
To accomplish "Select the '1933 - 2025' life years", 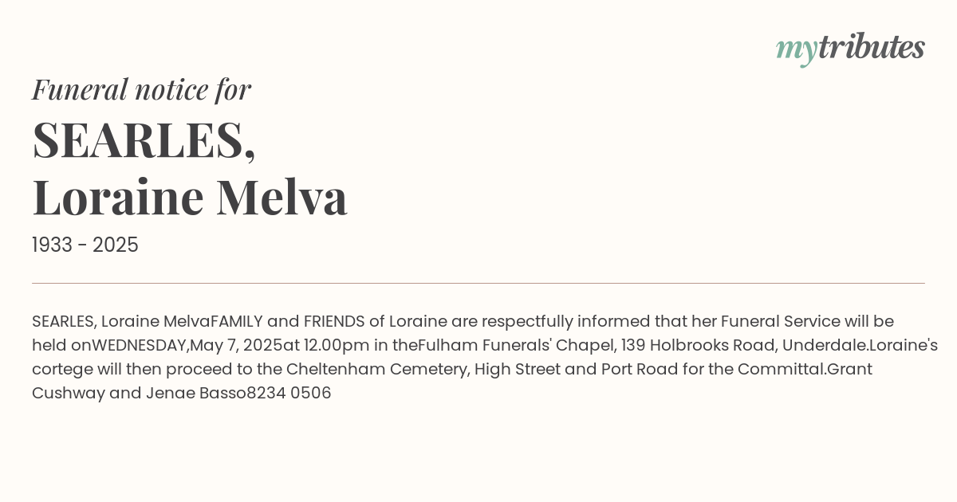I will pyautogui.click(x=85, y=245).
